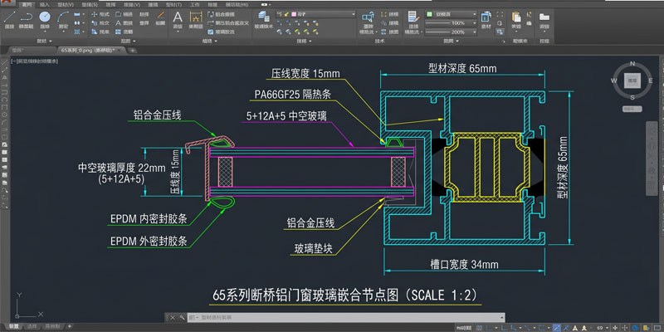Toggle the highlighted lineweight display button
The height and width of the screenshot is (332, 664).
pyautogui.click(x=557, y=327)
